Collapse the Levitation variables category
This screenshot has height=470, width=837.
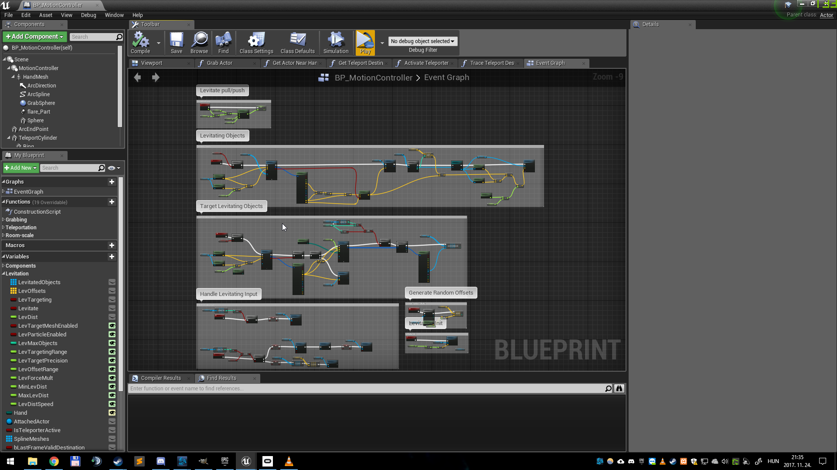pyautogui.click(x=3, y=274)
